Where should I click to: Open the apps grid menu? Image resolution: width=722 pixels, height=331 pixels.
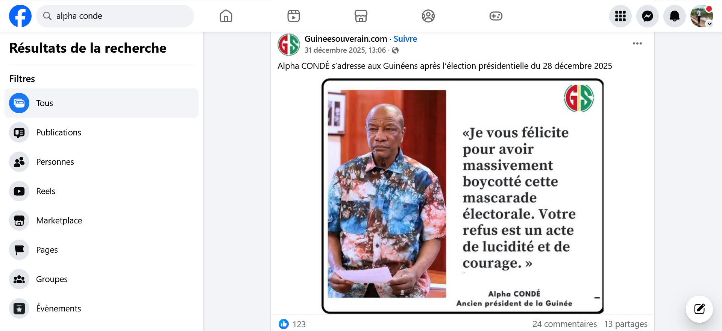coord(620,16)
